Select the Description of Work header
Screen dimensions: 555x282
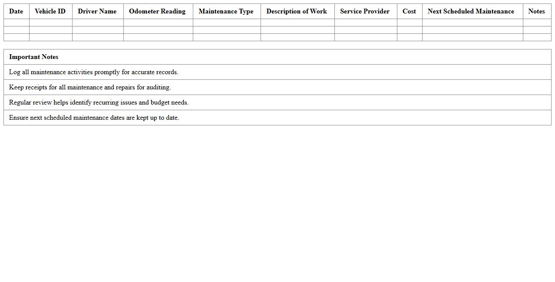297,11
